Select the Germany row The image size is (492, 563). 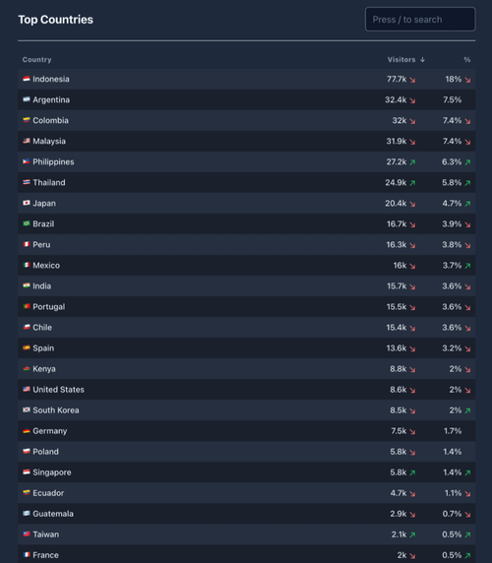coord(247,431)
